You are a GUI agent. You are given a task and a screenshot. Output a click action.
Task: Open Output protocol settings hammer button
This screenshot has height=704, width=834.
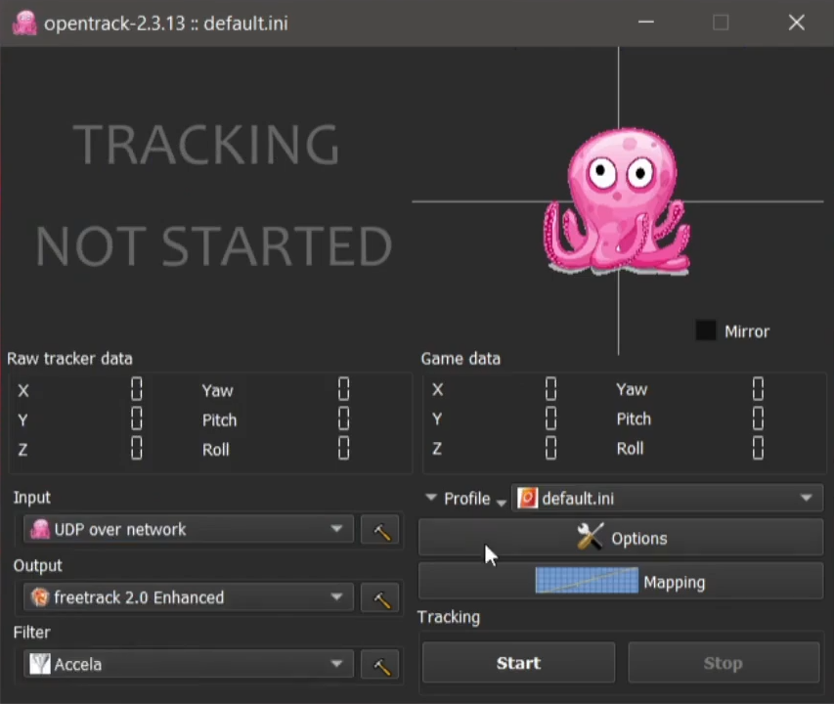point(379,597)
